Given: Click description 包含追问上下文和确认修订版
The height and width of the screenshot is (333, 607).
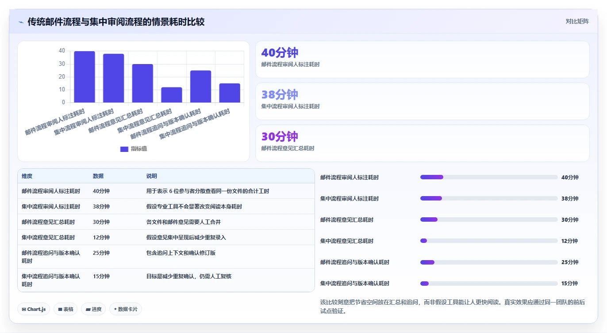Looking at the screenshot, I should coord(181,253).
